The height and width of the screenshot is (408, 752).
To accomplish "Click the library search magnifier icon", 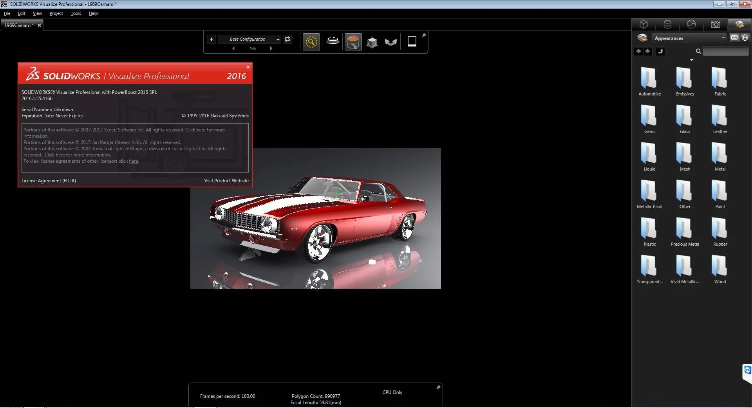I will (x=698, y=51).
